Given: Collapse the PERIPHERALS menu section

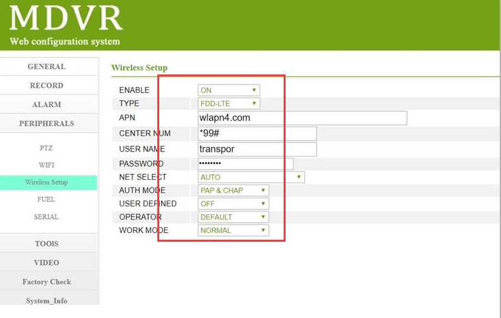Looking at the screenshot, I should tap(49, 124).
